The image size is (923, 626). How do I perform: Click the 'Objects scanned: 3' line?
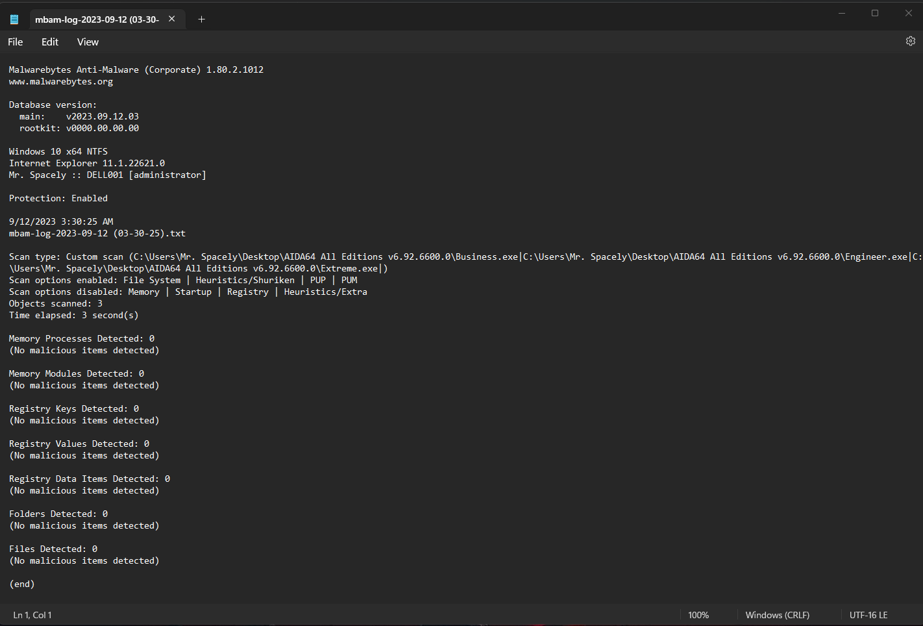tap(56, 303)
